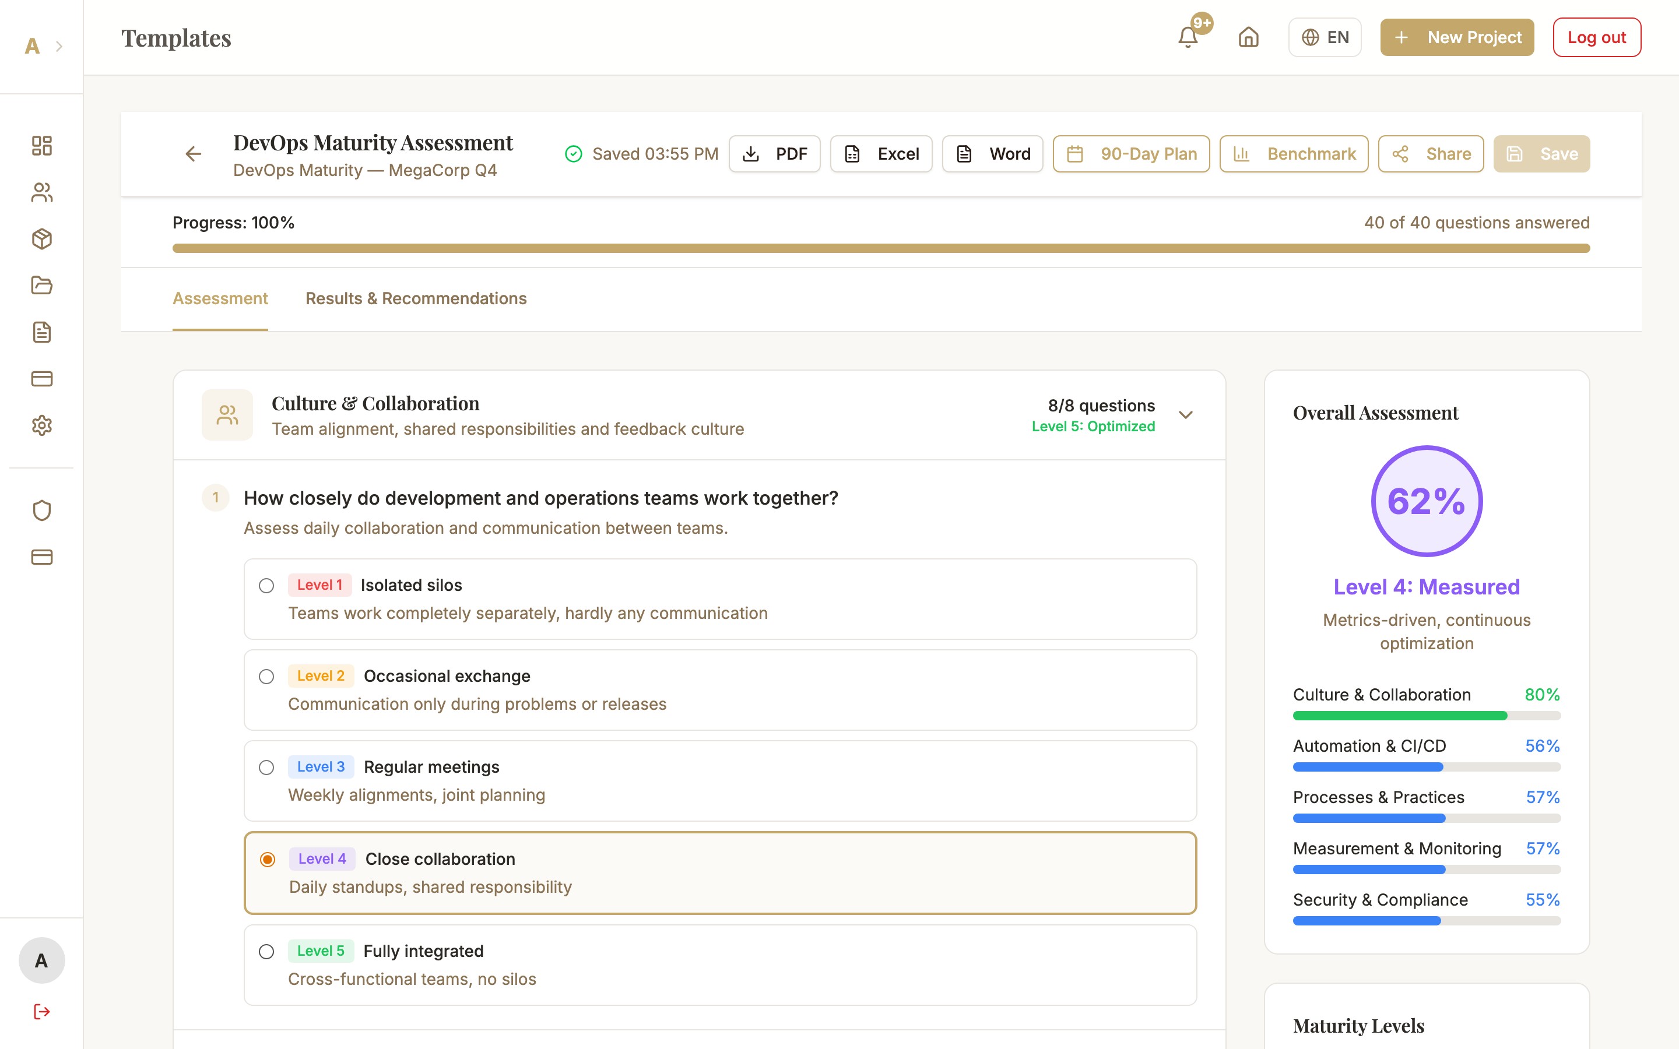Select Level 3 Regular meetings radio option
The width and height of the screenshot is (1679, 1049).
[x=266, y=768]
